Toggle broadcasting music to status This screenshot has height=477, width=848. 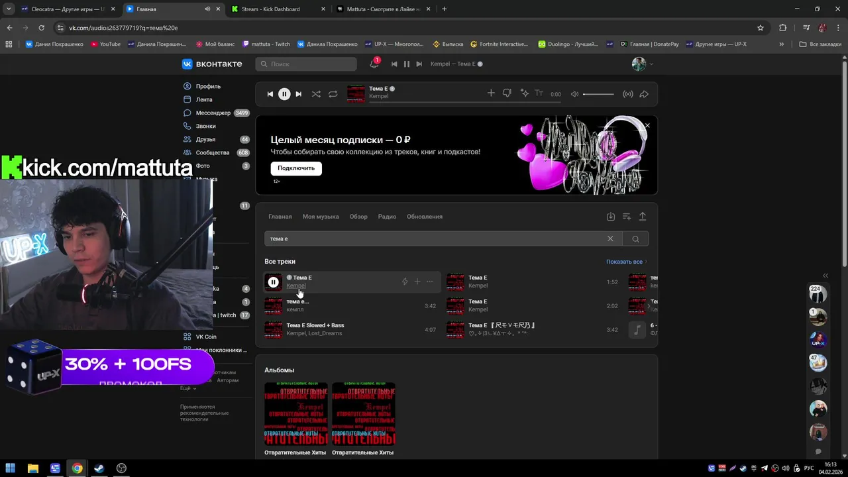628,94
